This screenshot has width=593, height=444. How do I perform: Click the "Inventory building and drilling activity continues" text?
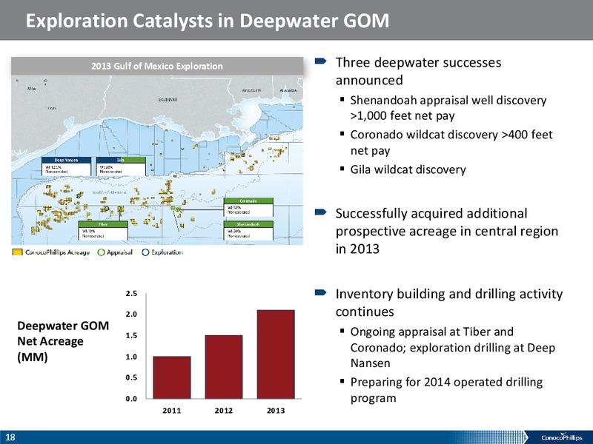(x=449, y=303)
